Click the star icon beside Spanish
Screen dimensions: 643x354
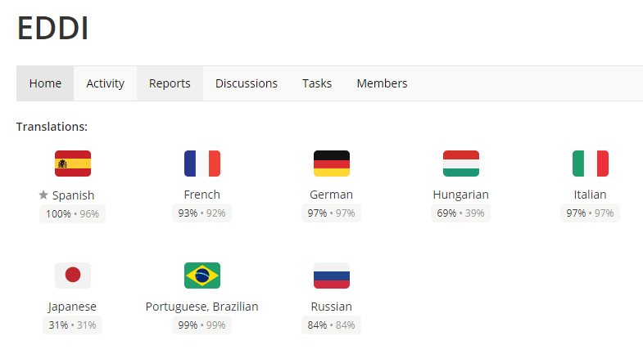43,195
